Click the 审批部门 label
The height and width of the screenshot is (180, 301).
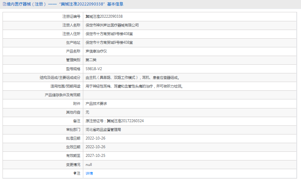[x=73, y=129]
